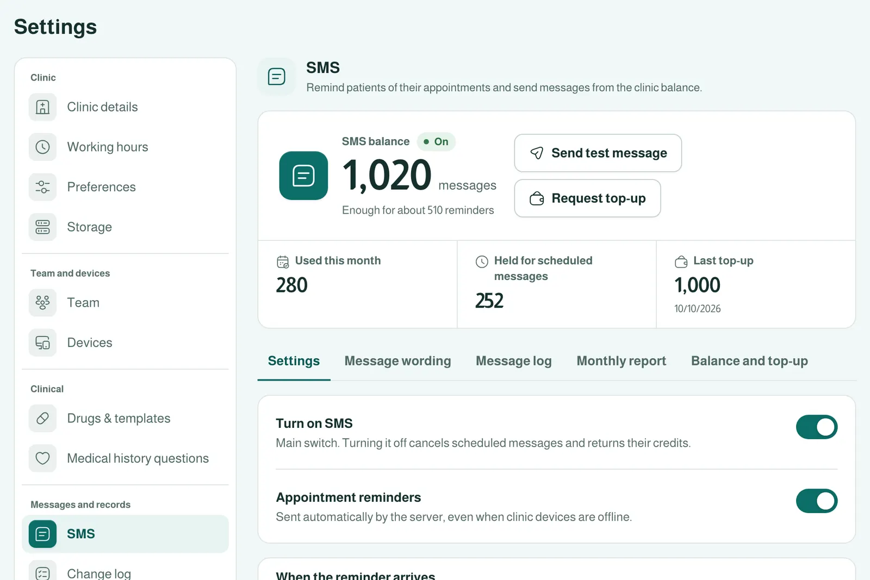This screenshot has width=870, height=580.
Task: Click the SMS page header icon
Action: point(277,77)
